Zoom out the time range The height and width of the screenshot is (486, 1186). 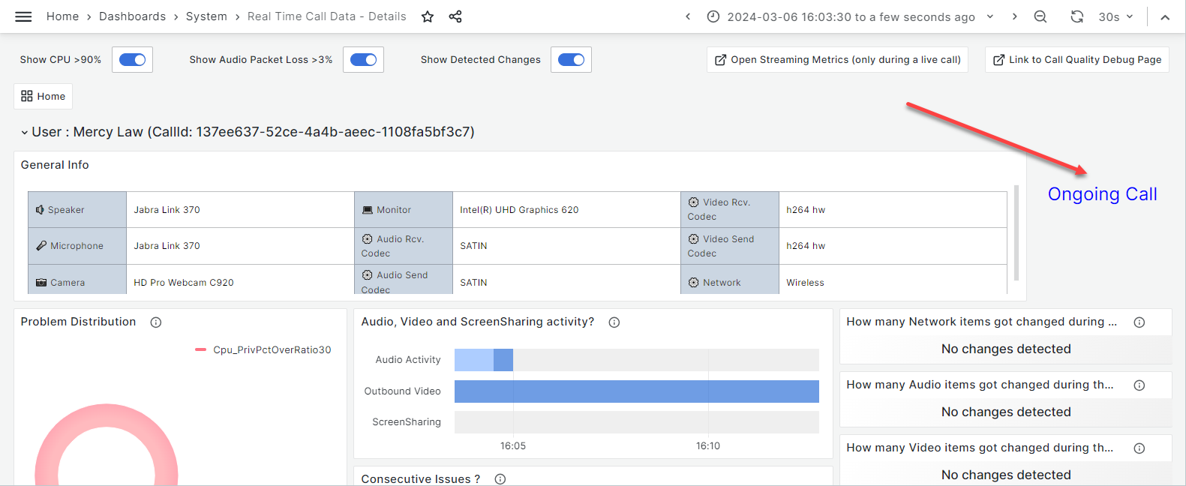[x=1040, y=16]
